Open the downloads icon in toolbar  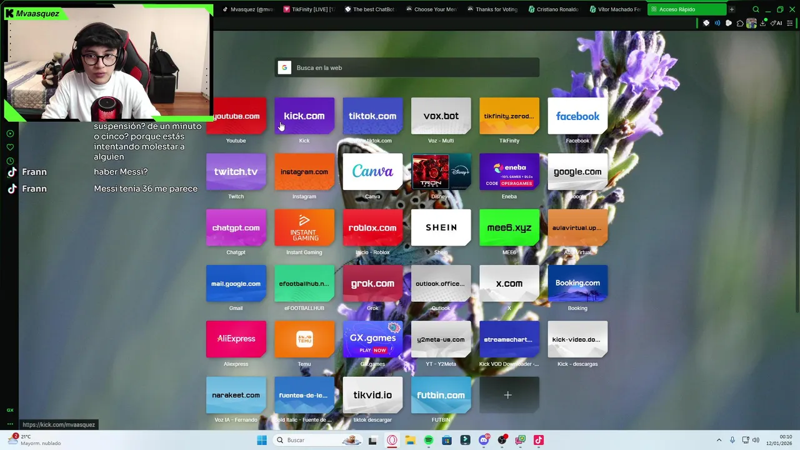[x=762, y=23]
